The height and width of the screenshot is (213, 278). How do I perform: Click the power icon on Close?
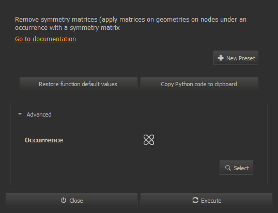pyautogui.click(x=64, y=200)
